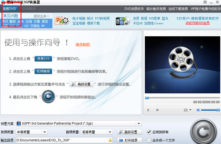Click the 装载DVD button in wizard step 1
Screen dimensions: 221x144
coord(43,59)
